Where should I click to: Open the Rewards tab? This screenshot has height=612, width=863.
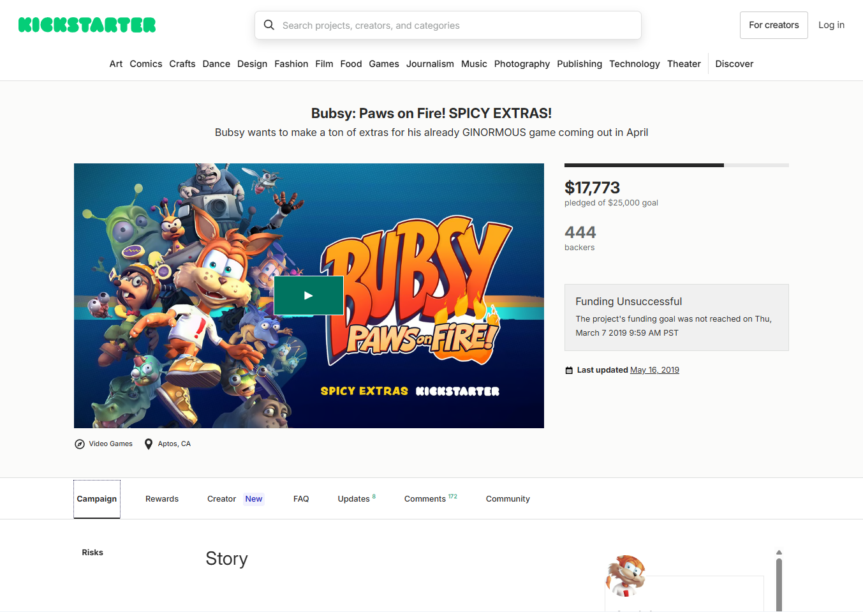[162, 499]
